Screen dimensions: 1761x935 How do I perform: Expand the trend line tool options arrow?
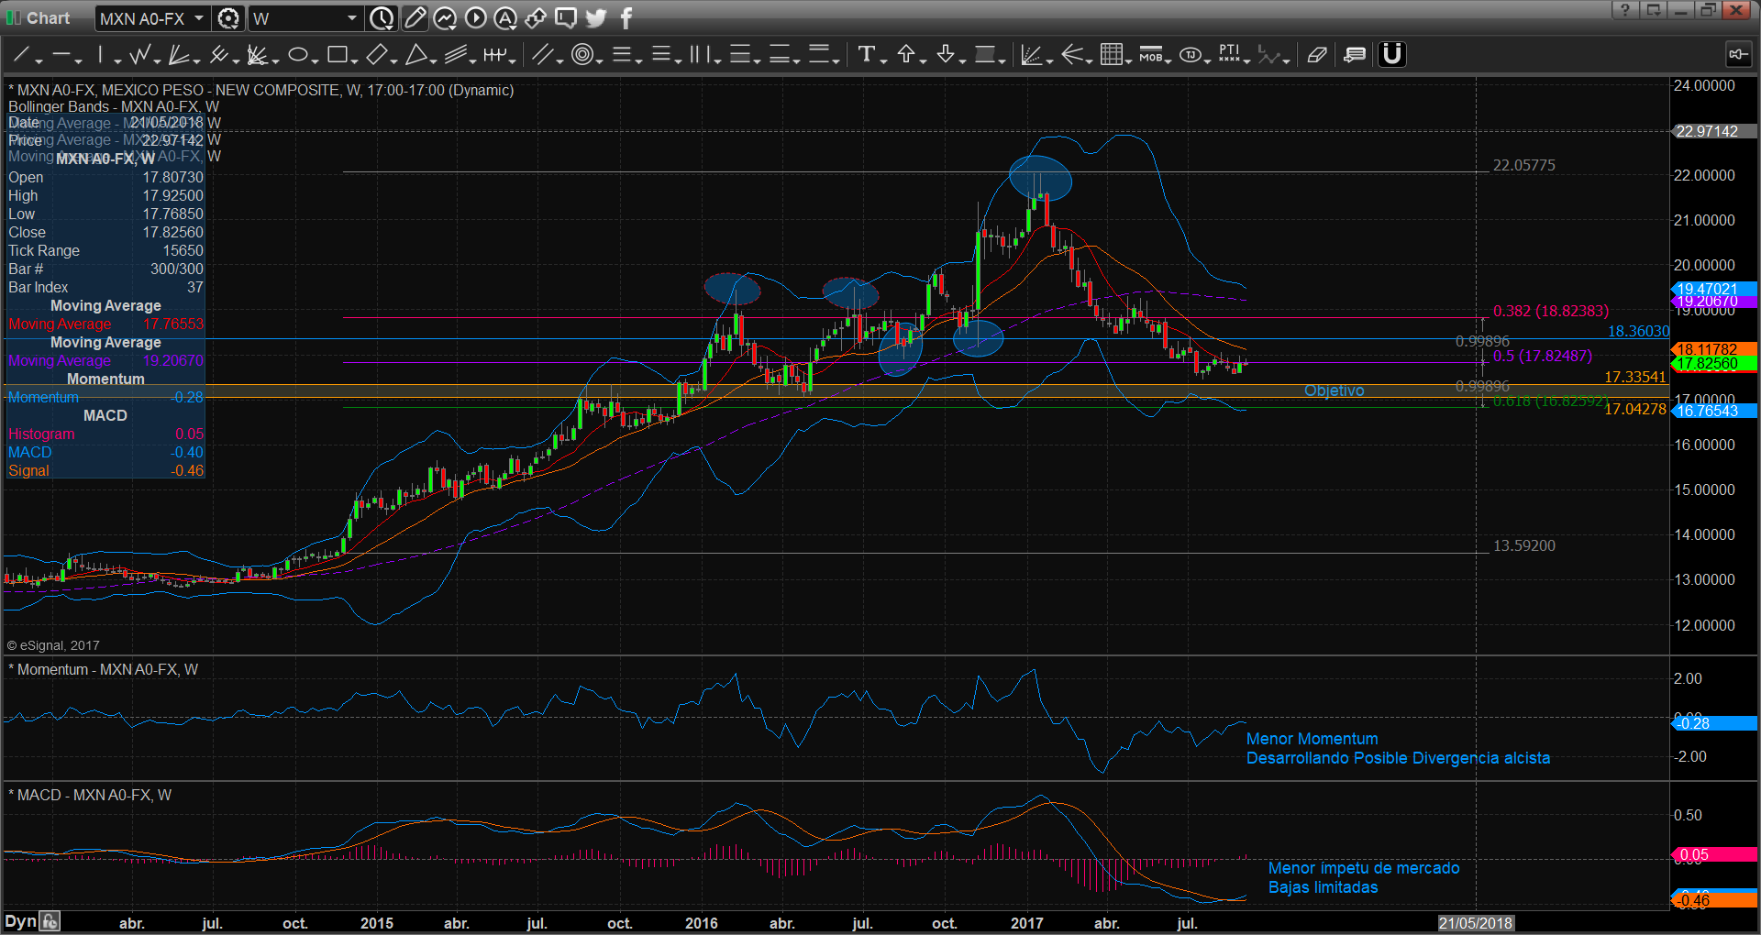[39, 60]
